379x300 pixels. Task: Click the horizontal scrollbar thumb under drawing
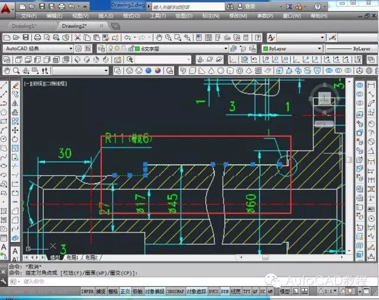[265, 257]
